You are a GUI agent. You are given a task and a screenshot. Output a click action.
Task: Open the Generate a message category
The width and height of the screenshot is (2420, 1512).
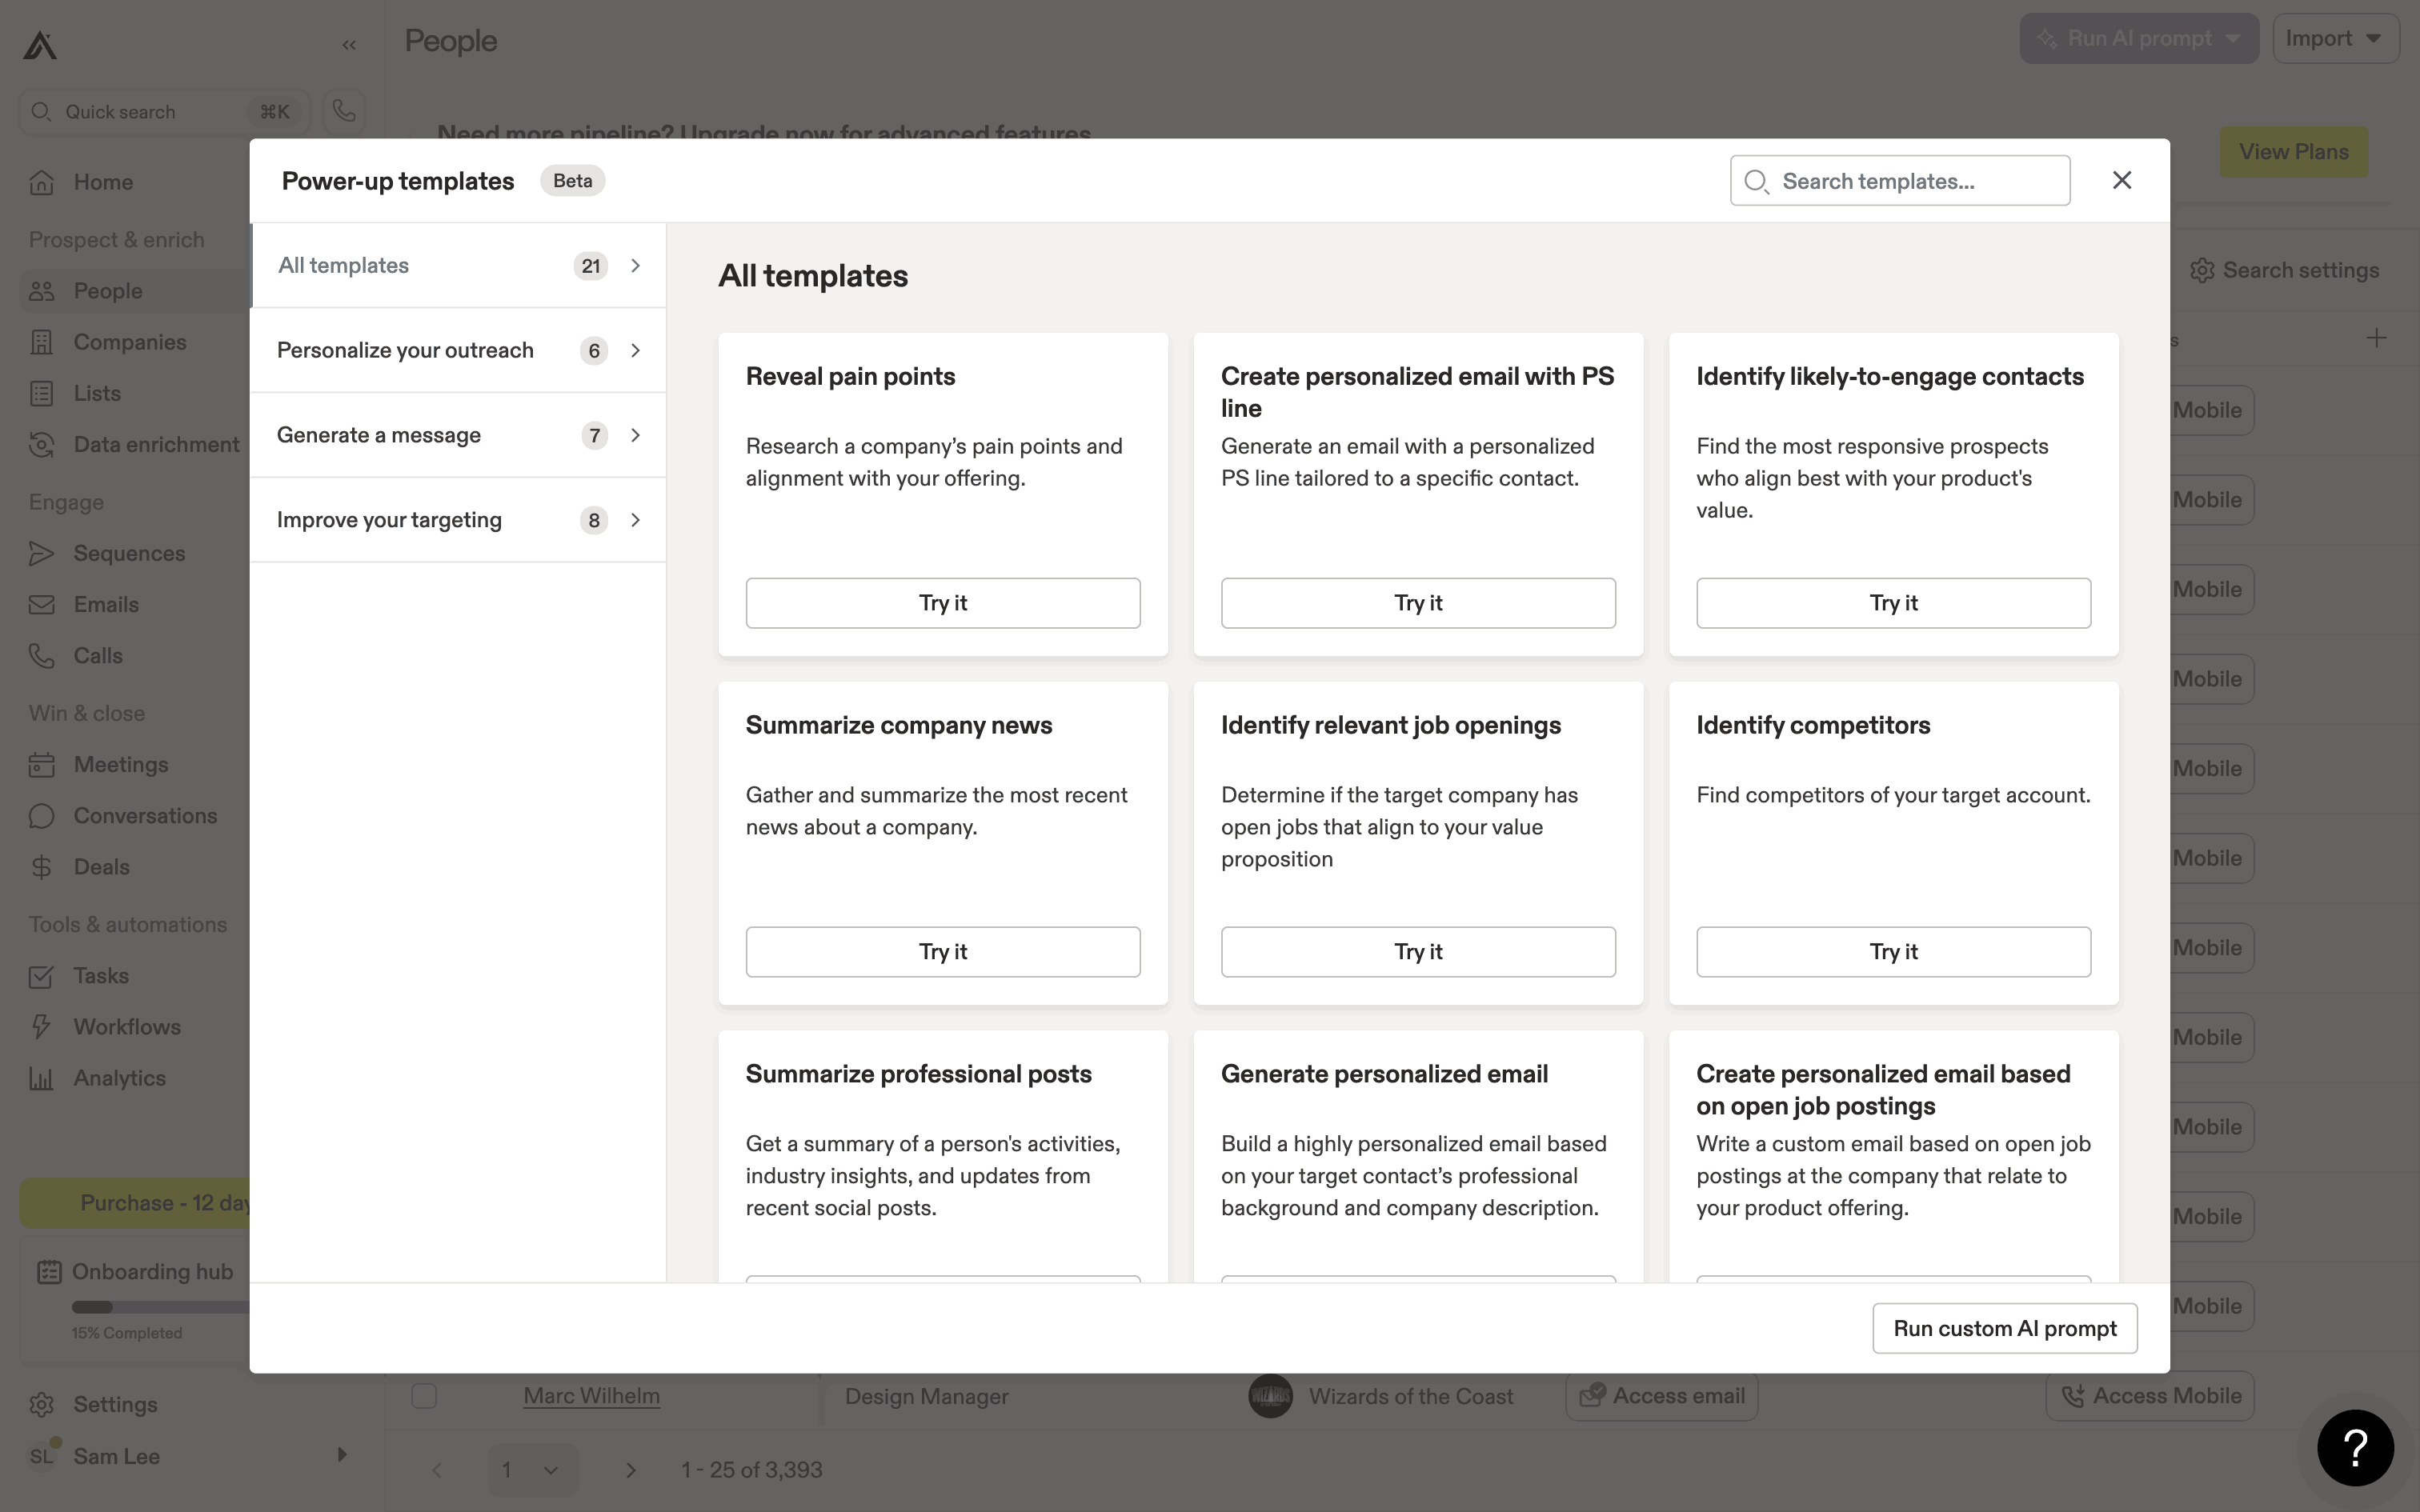tap(458, 435)
